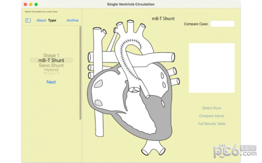Screen dimensions: 262x163
Task: Click Next to continue
Action: click(x=51, y=82)
